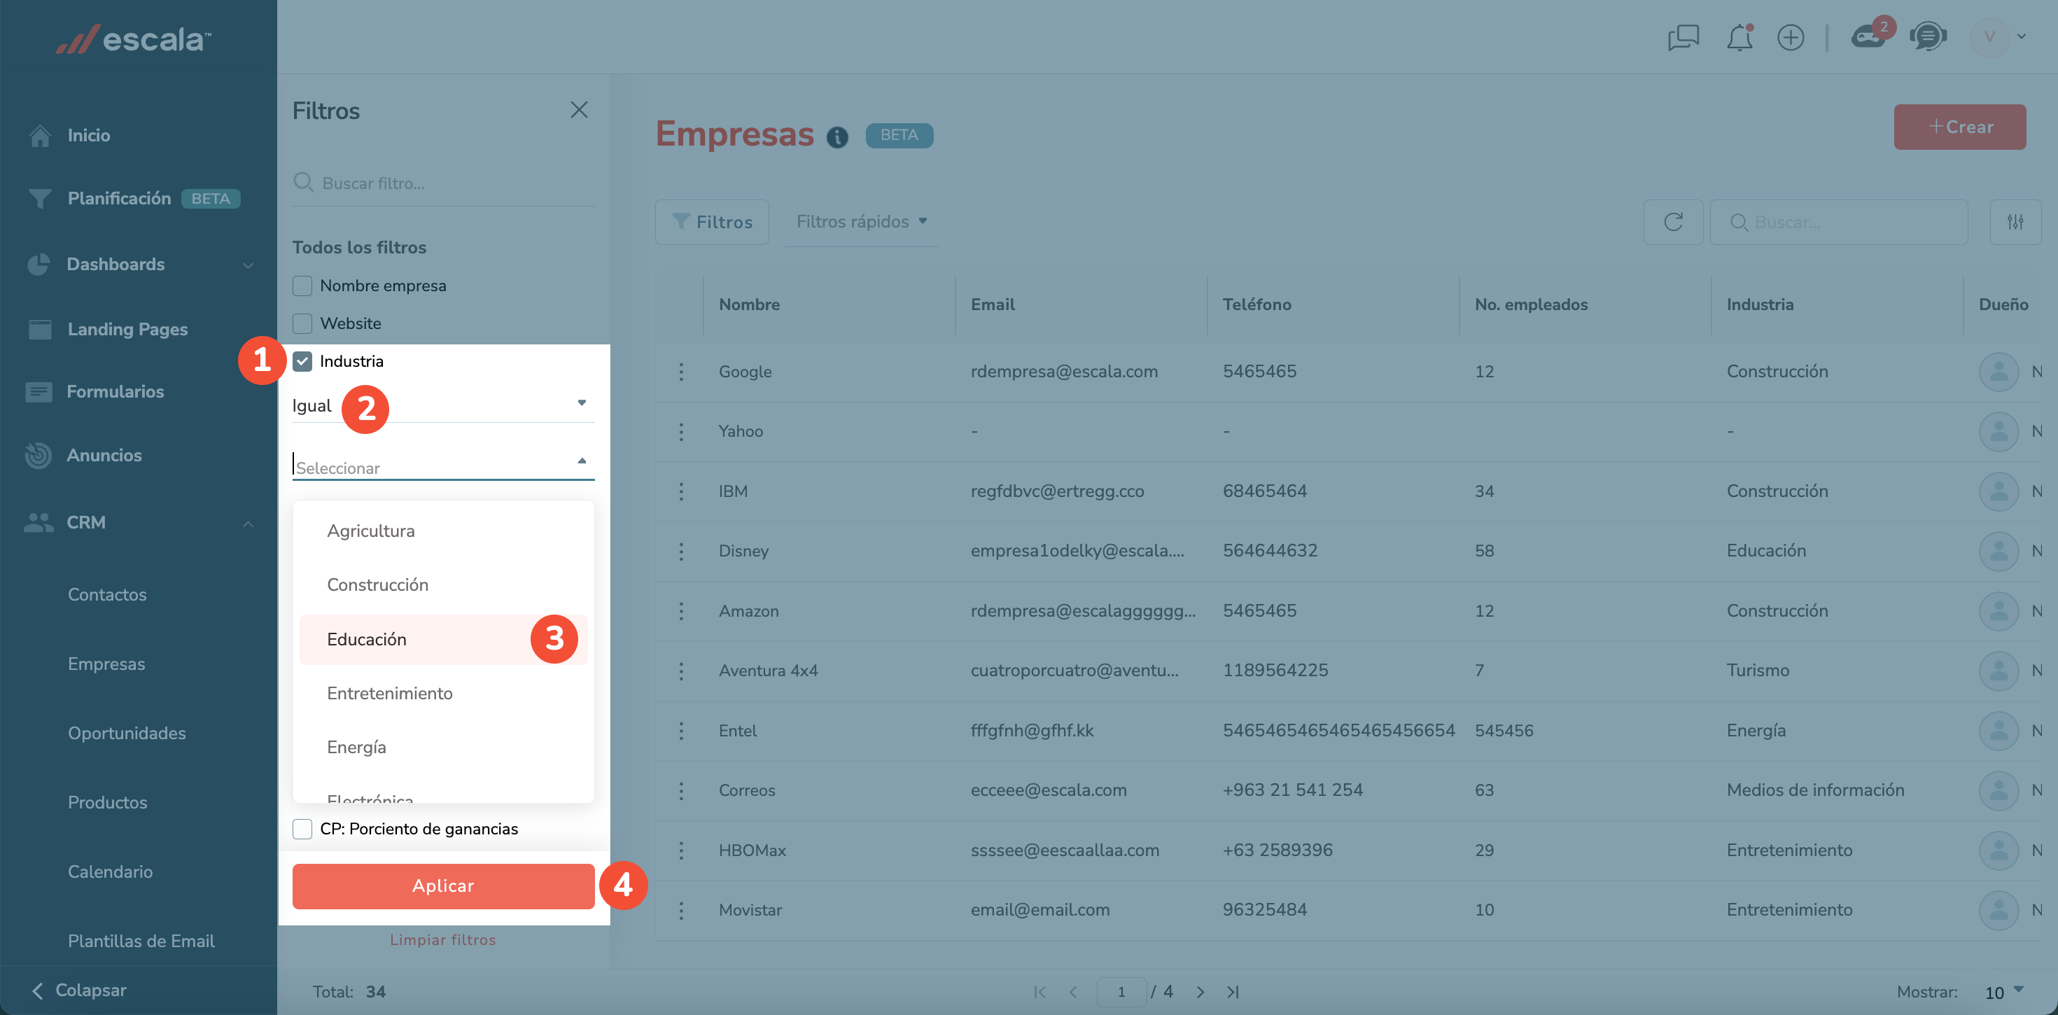
Task: Click the Empresas info icon
Action: coord(836,137)
